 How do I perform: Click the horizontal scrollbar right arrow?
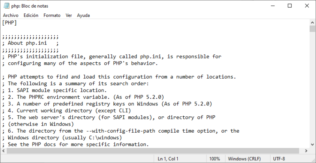point(306,151)
